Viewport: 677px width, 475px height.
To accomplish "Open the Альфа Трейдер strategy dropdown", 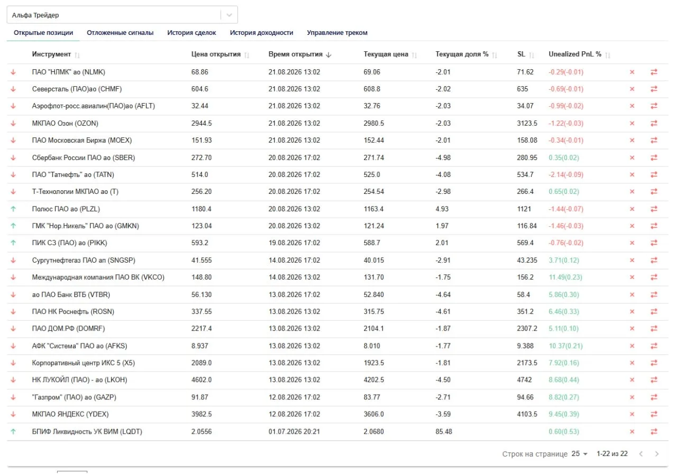I will [122, 15].
